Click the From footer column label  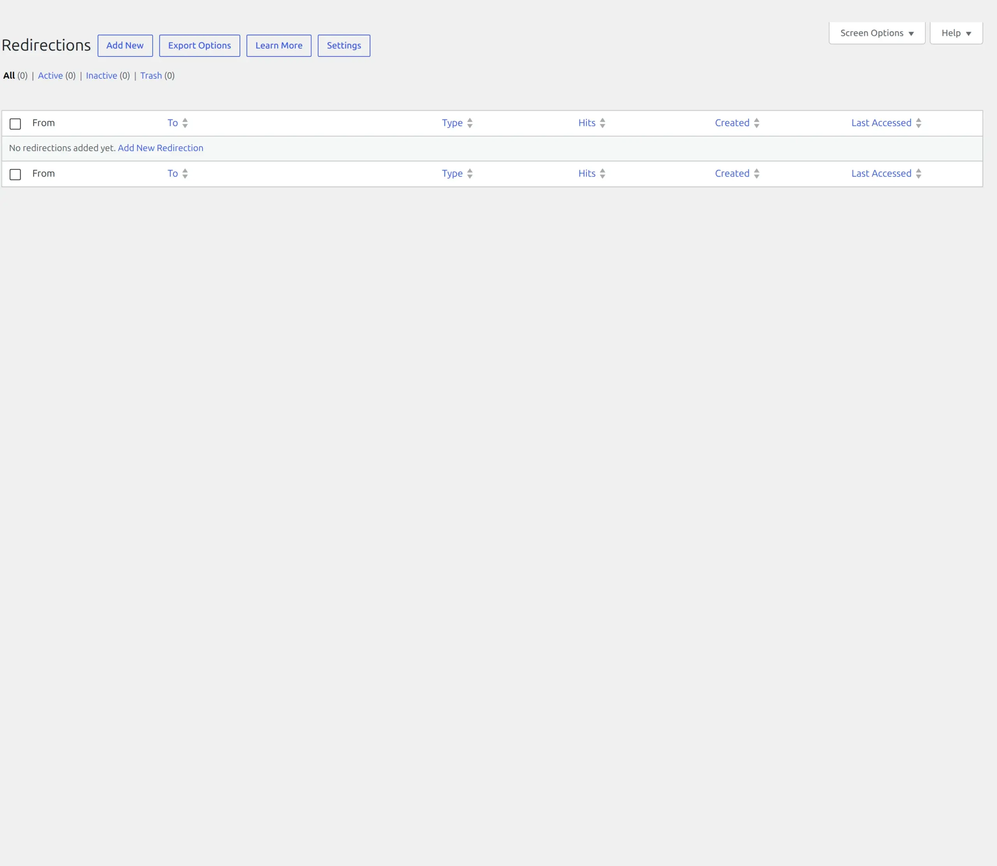(x=44, y=173)
